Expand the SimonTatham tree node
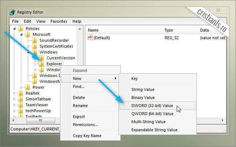This screenshot has height=147, width=236. pyautogui.click(x=15, y=99)
